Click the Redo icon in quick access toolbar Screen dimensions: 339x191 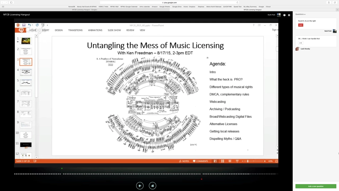tap(37, 25)
